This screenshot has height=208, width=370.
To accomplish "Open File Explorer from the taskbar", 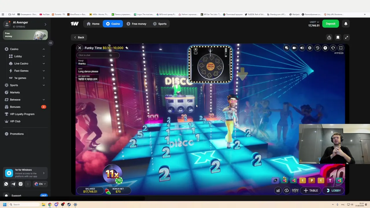I will [43, 205].
